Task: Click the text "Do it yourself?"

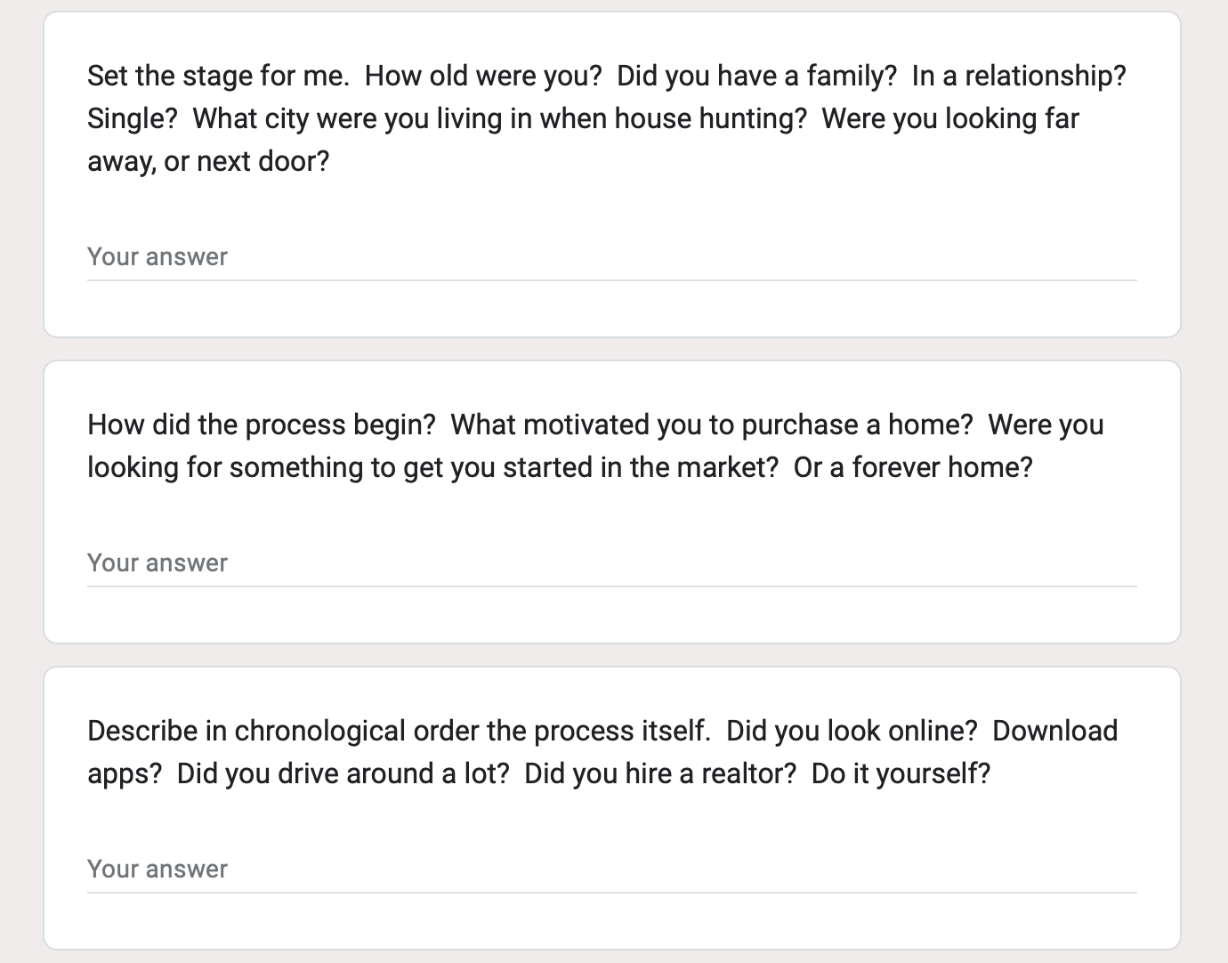Action: coord(901,773)
